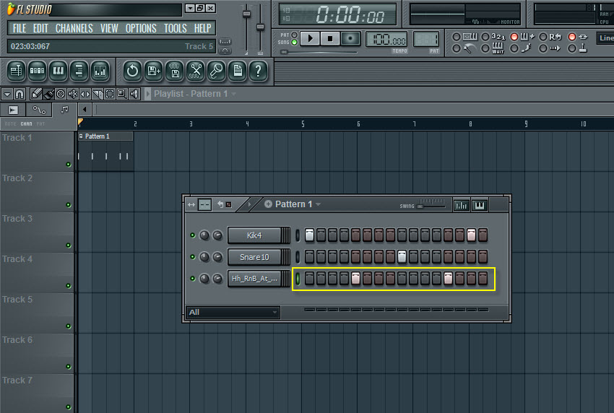Screen dimensions: 614x413
Task: Open the Browser view button
Action: tap(79, 71)
